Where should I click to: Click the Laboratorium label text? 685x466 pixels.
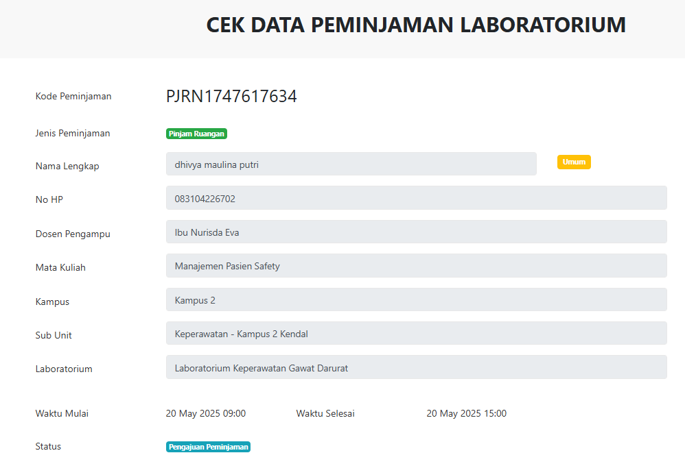tap(64, 369)
